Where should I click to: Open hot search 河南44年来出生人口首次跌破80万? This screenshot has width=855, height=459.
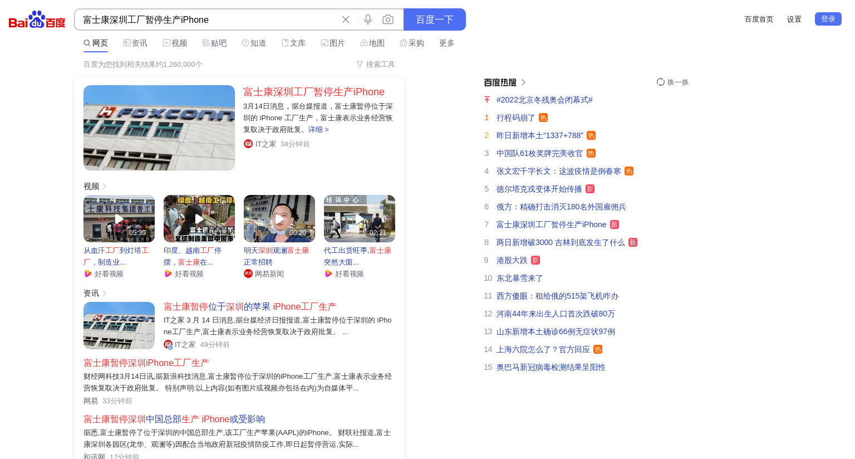click(556, 314)
